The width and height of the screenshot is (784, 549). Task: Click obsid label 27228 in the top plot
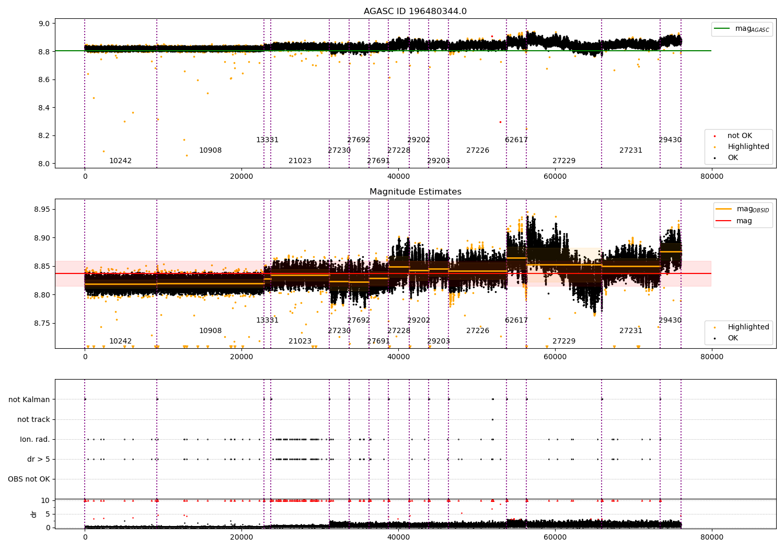point(399,151)
